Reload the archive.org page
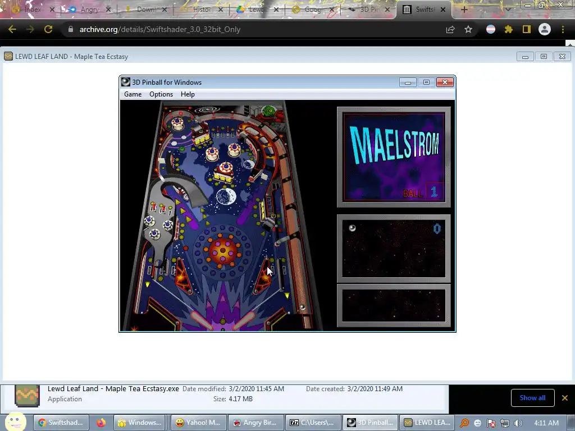Screen dimensions: 575x431 pyautogui.click(x=48, y=29)
